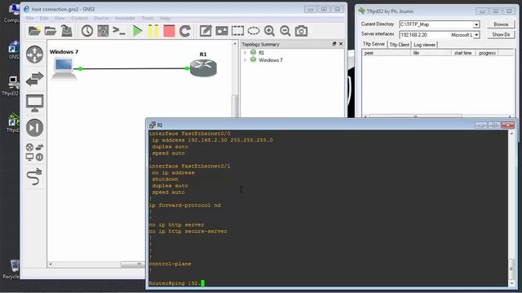This screenshot has width=522, height=293.
Task: Select the Draw ellipse tool
Action: click(254, 31)
